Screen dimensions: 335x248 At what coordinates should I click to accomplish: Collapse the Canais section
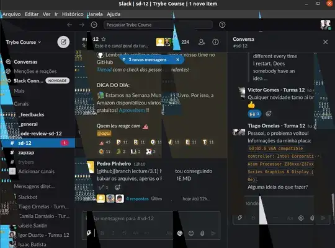point(21,104)
